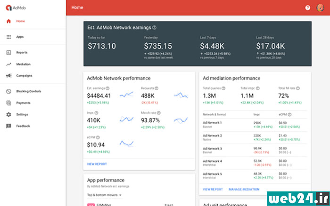Click the Blocking Controls prohibited icon
Screen dimensions: 330x206
point(8,91)
